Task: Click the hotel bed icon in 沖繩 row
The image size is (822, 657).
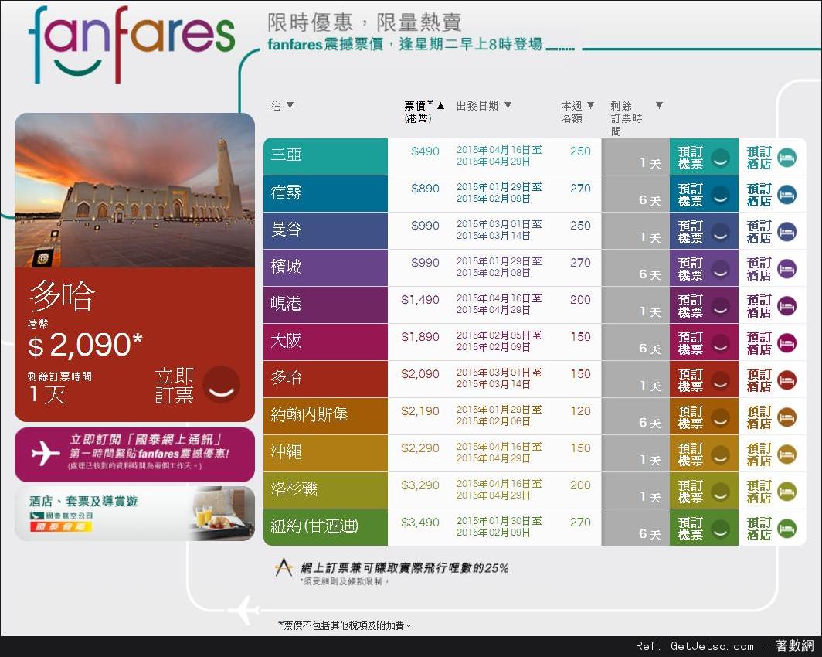Action: coord(786,454)
